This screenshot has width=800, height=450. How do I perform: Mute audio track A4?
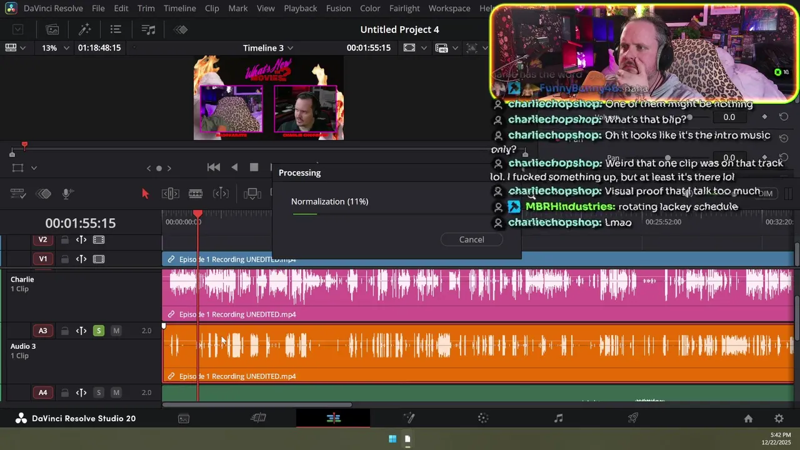(116, 392)
